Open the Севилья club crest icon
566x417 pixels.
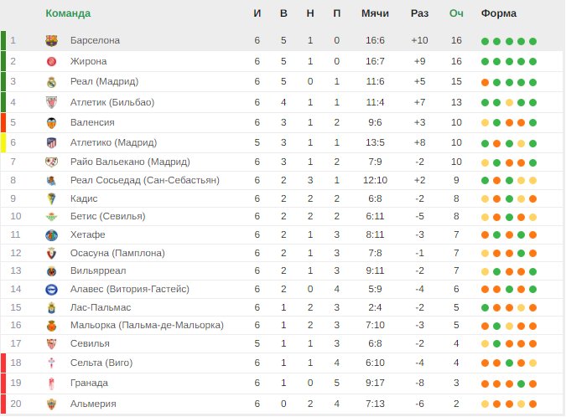[52, 343]
